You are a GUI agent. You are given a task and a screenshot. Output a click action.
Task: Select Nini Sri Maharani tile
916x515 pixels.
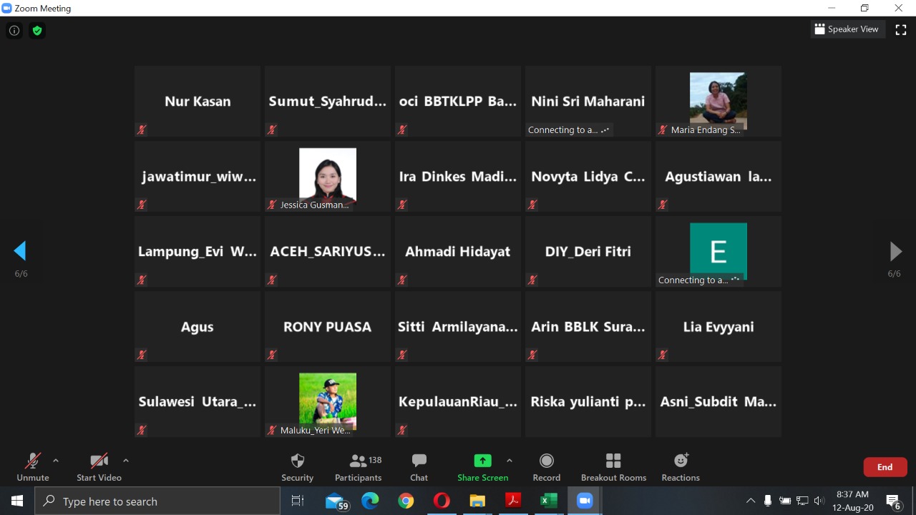(588, 102)
